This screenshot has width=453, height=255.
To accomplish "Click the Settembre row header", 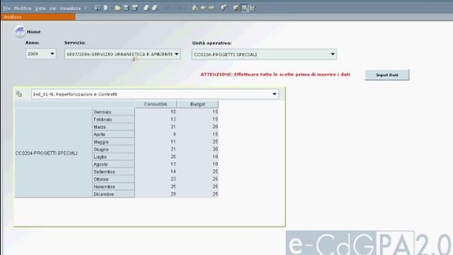I will click(113, 171).
